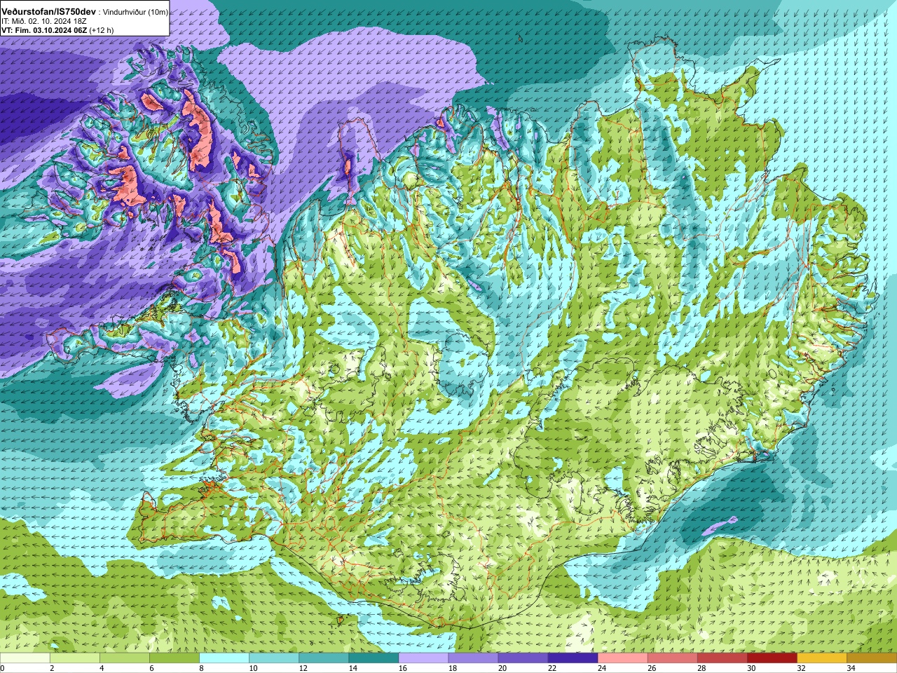Click the light green 2–4 legend swatch
Screen dimensions: 897x673
(x=75, y=658)
